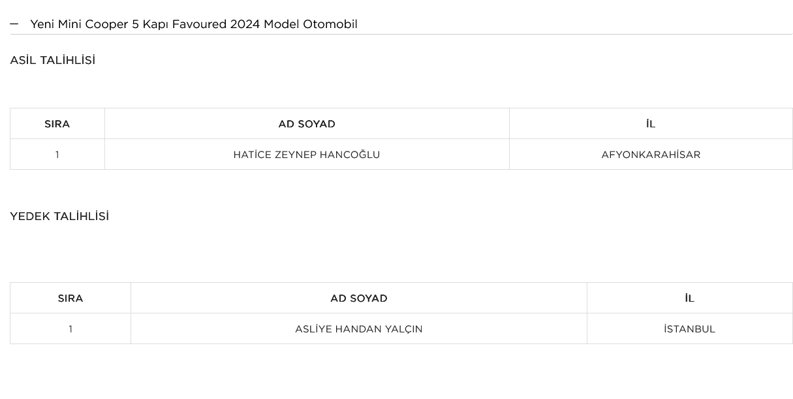793x399 pixels.
Task: Click '2024' in the accordion header
Action: 245,24
